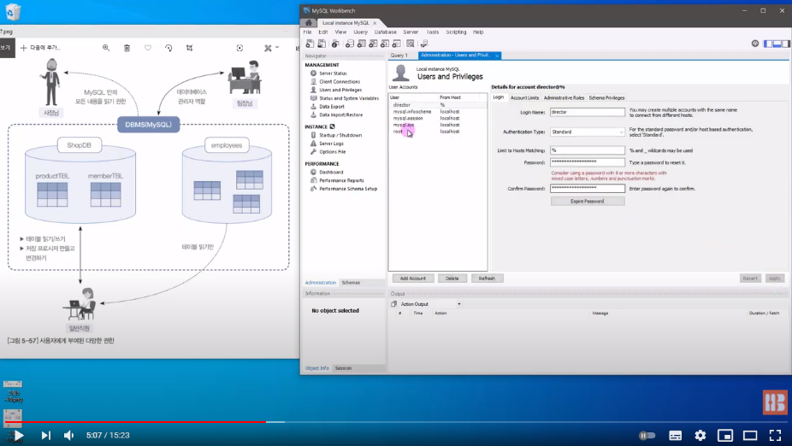Click the Expire Password button
This screenshot has width=792, height=446.
(x=588, y=202)
